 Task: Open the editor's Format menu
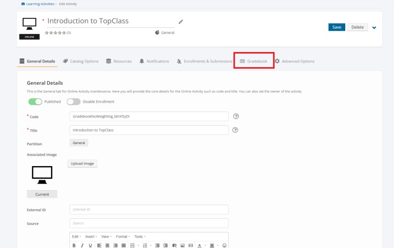pos(123,237)
